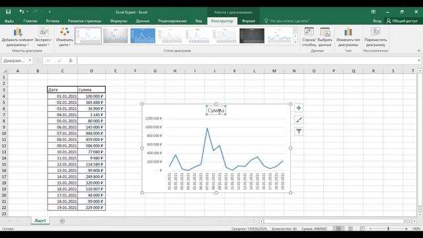This screenshot has height=238, width=423.
Task: Open Customize Quick Access Toolbar dropdown
Action: point(50,12)
